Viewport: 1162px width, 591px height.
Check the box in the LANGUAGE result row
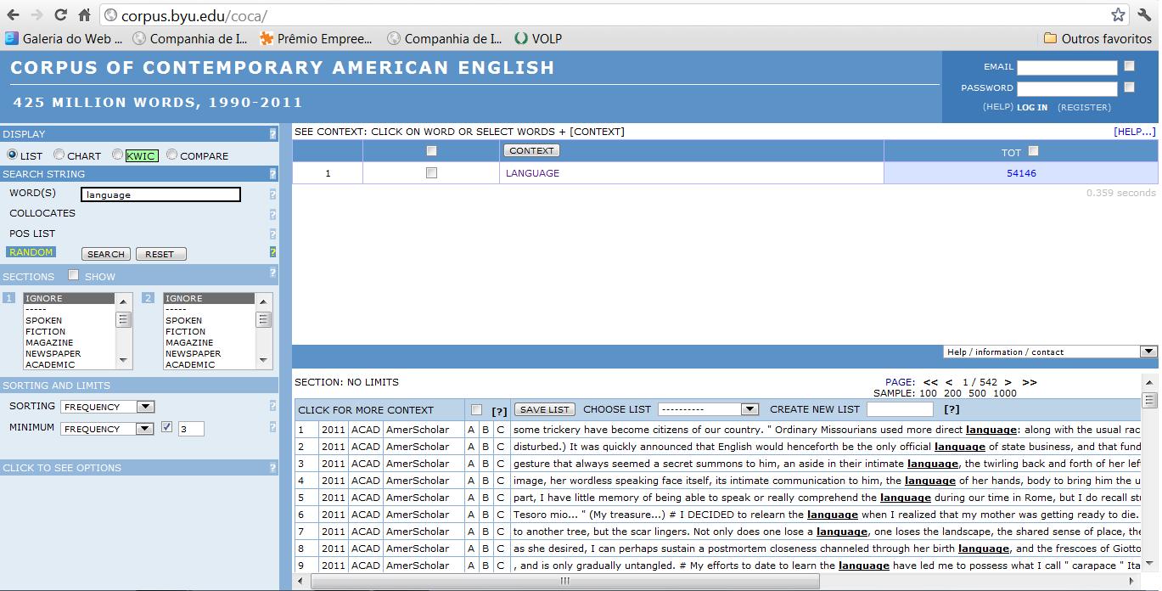coord(431,172)
